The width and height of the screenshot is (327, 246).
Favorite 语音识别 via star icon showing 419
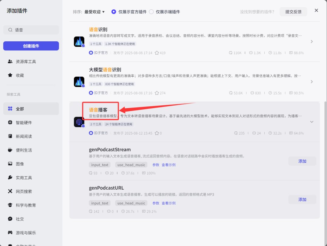tap(157, 53)
